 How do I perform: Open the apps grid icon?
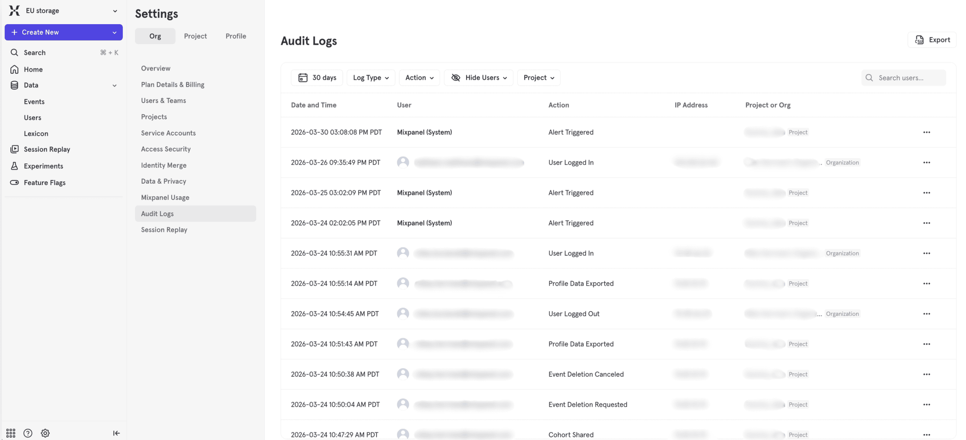pyautogui.click(x=11, y=433)
